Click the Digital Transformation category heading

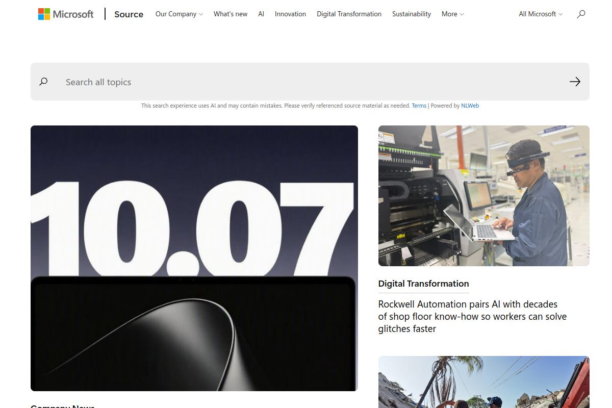pyautogui.click(x=423, y=284)
